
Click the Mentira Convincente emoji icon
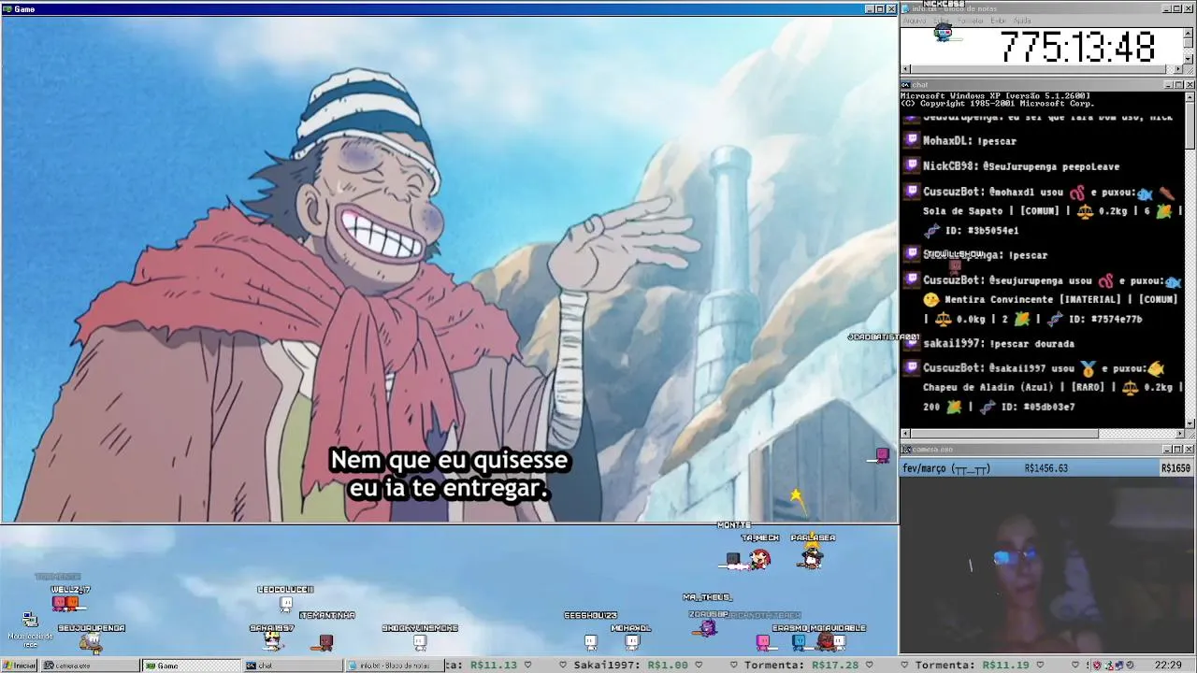(930, 300)
